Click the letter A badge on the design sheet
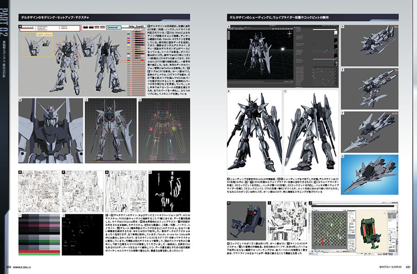417x274 pixels. pyautogui.click(x=20, y=26)
